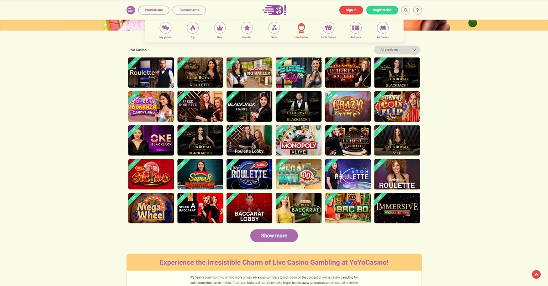Select the Top flame category icon
Image resolution: width=548 pixels, height=286 pixels.
(193, 27)
